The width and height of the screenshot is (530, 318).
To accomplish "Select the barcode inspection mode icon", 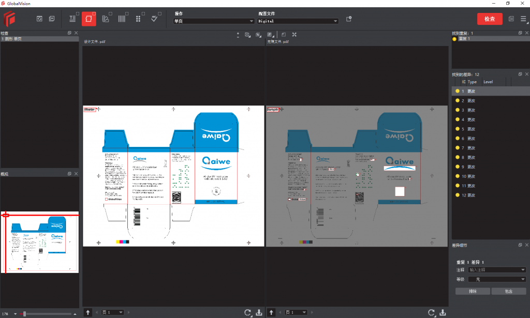I will click(x=122, y=19).
